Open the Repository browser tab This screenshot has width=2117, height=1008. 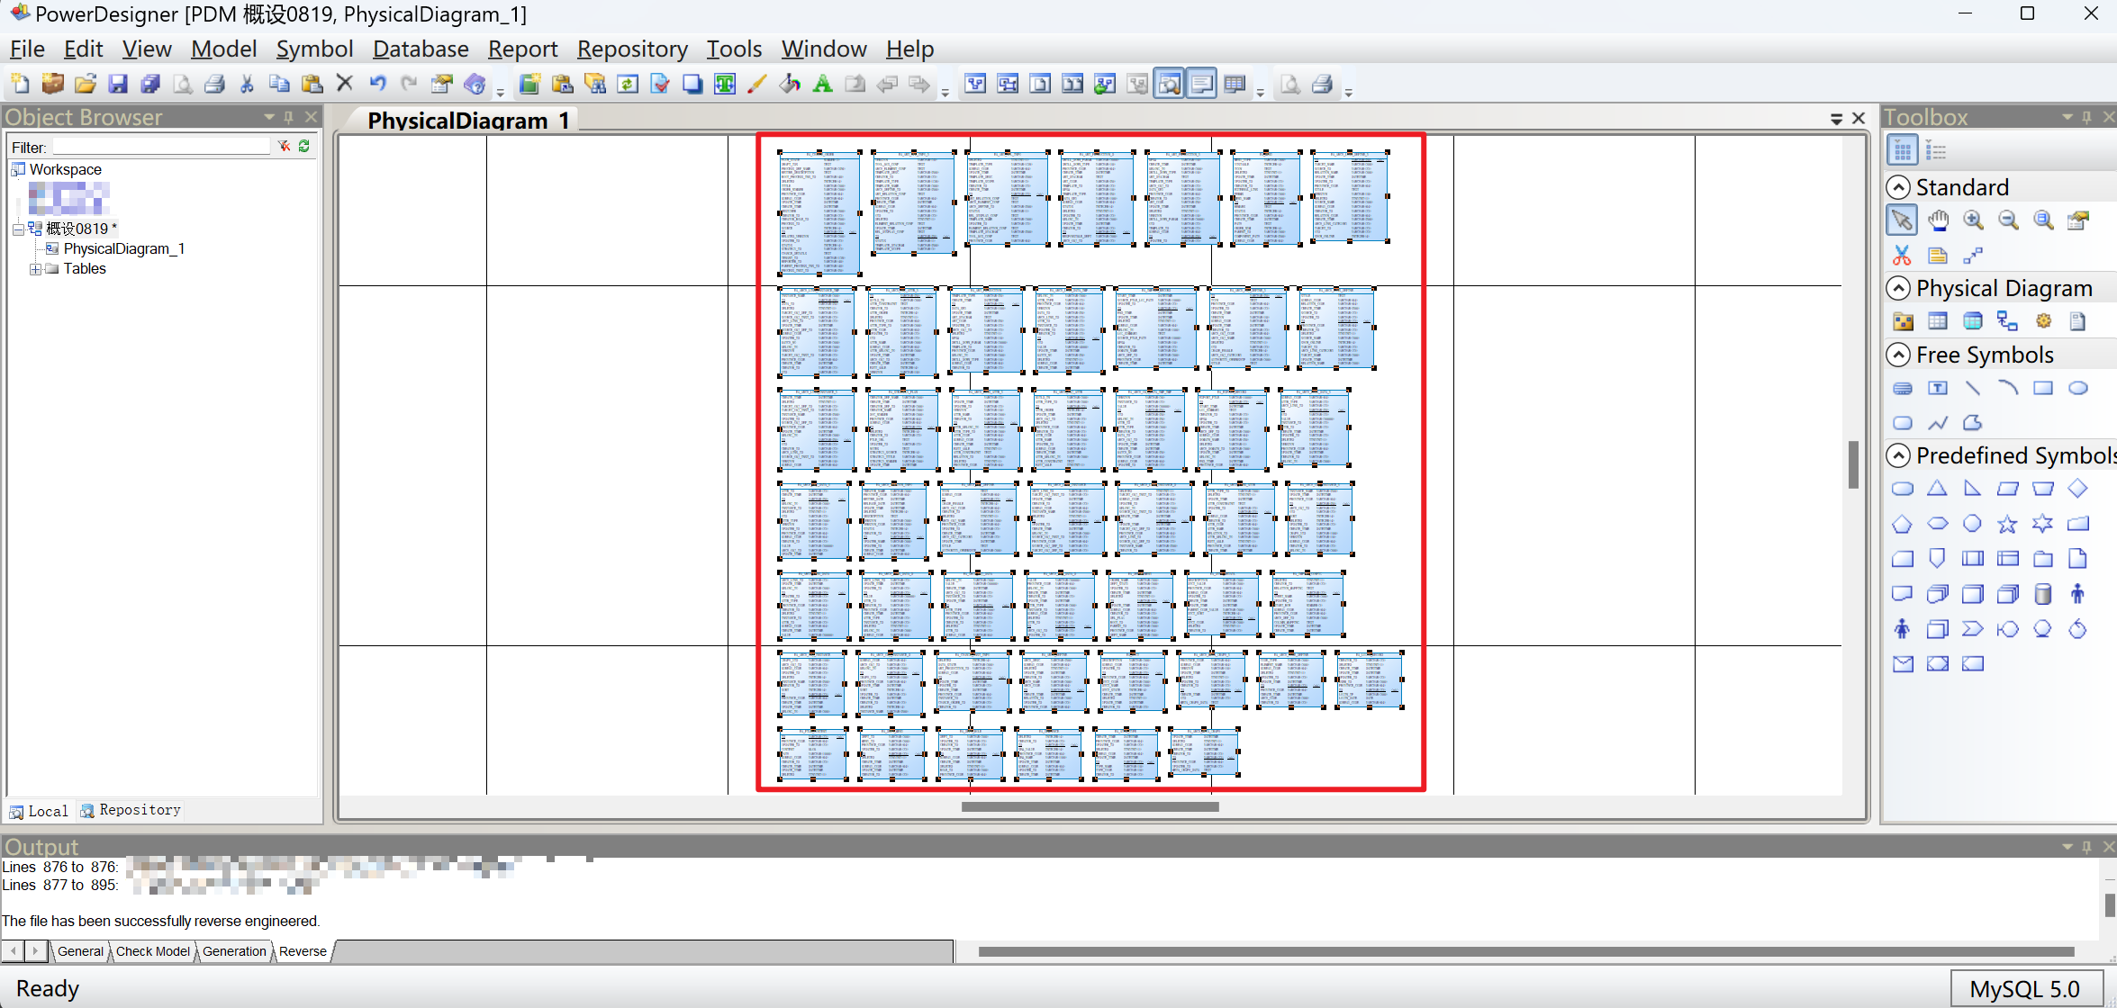[131, 810]
